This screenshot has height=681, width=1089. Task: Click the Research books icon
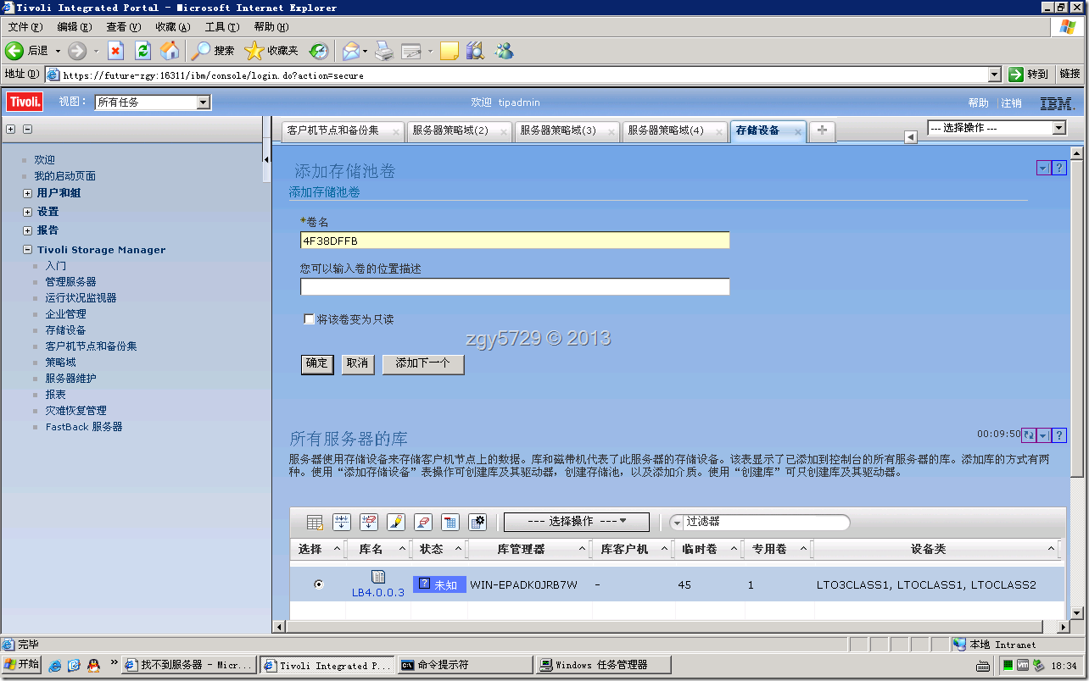[475, 51]
